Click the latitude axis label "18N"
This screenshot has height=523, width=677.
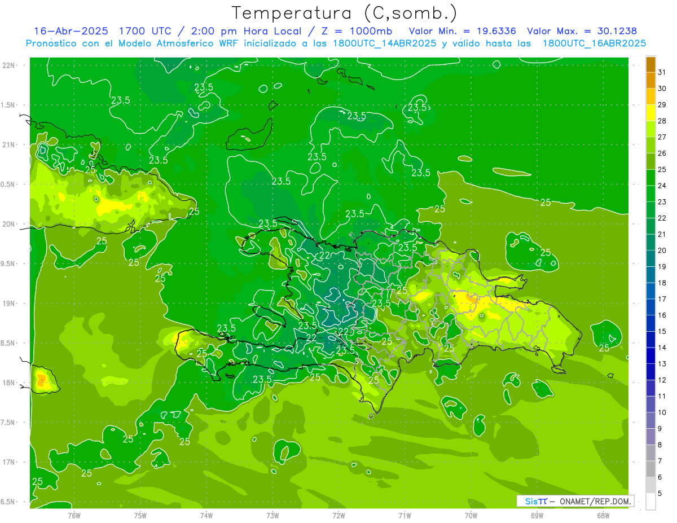point(10,383)
